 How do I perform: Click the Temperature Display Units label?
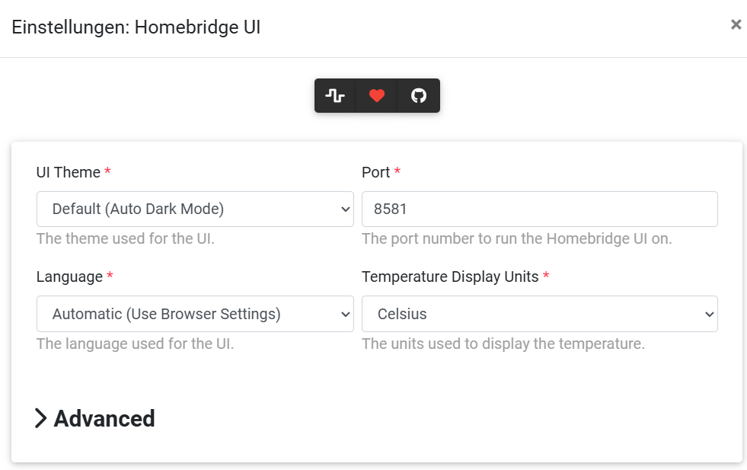(x=451, y=277)
